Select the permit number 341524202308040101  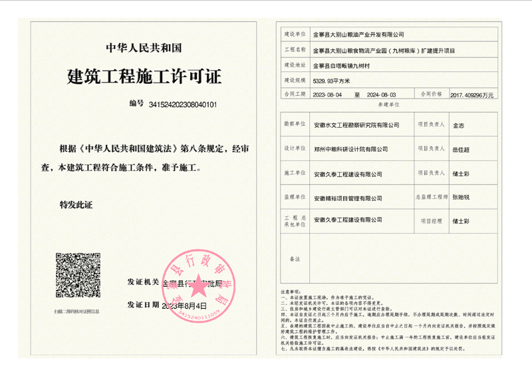click(183, 104)
